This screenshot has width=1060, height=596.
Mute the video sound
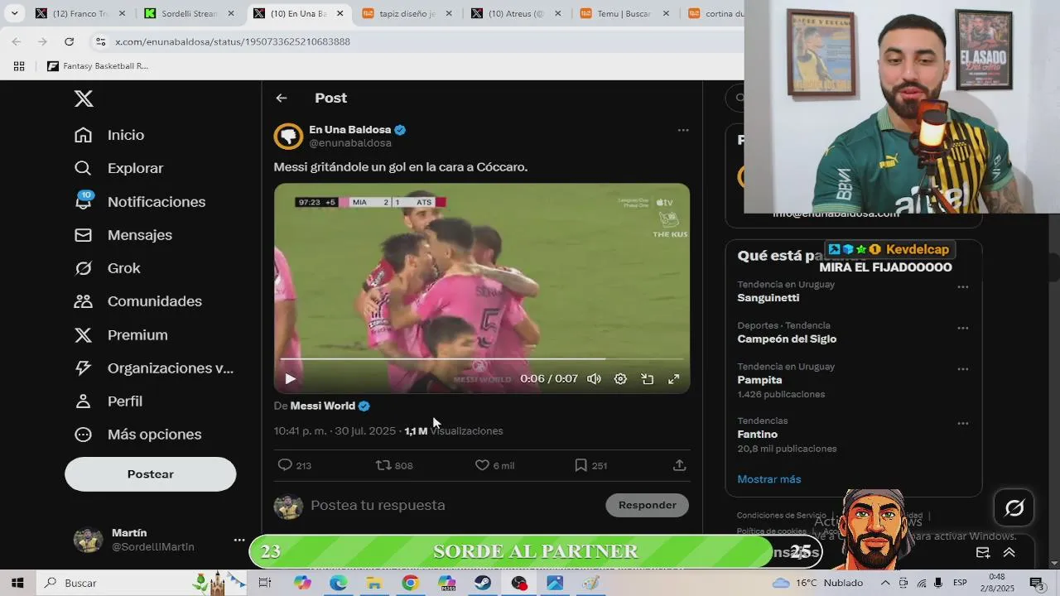[594, 379]
